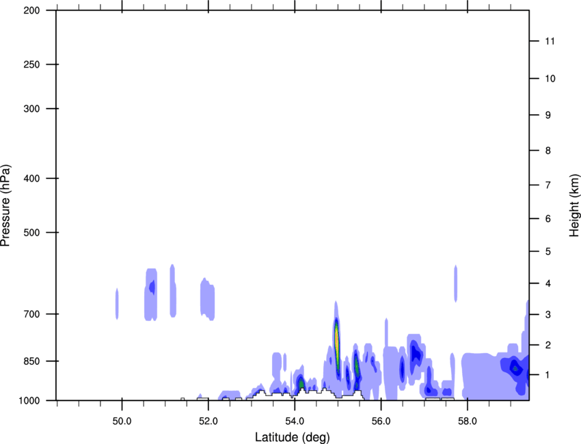Click the green contour blob just right of 54 degrees

click(301, 383)
